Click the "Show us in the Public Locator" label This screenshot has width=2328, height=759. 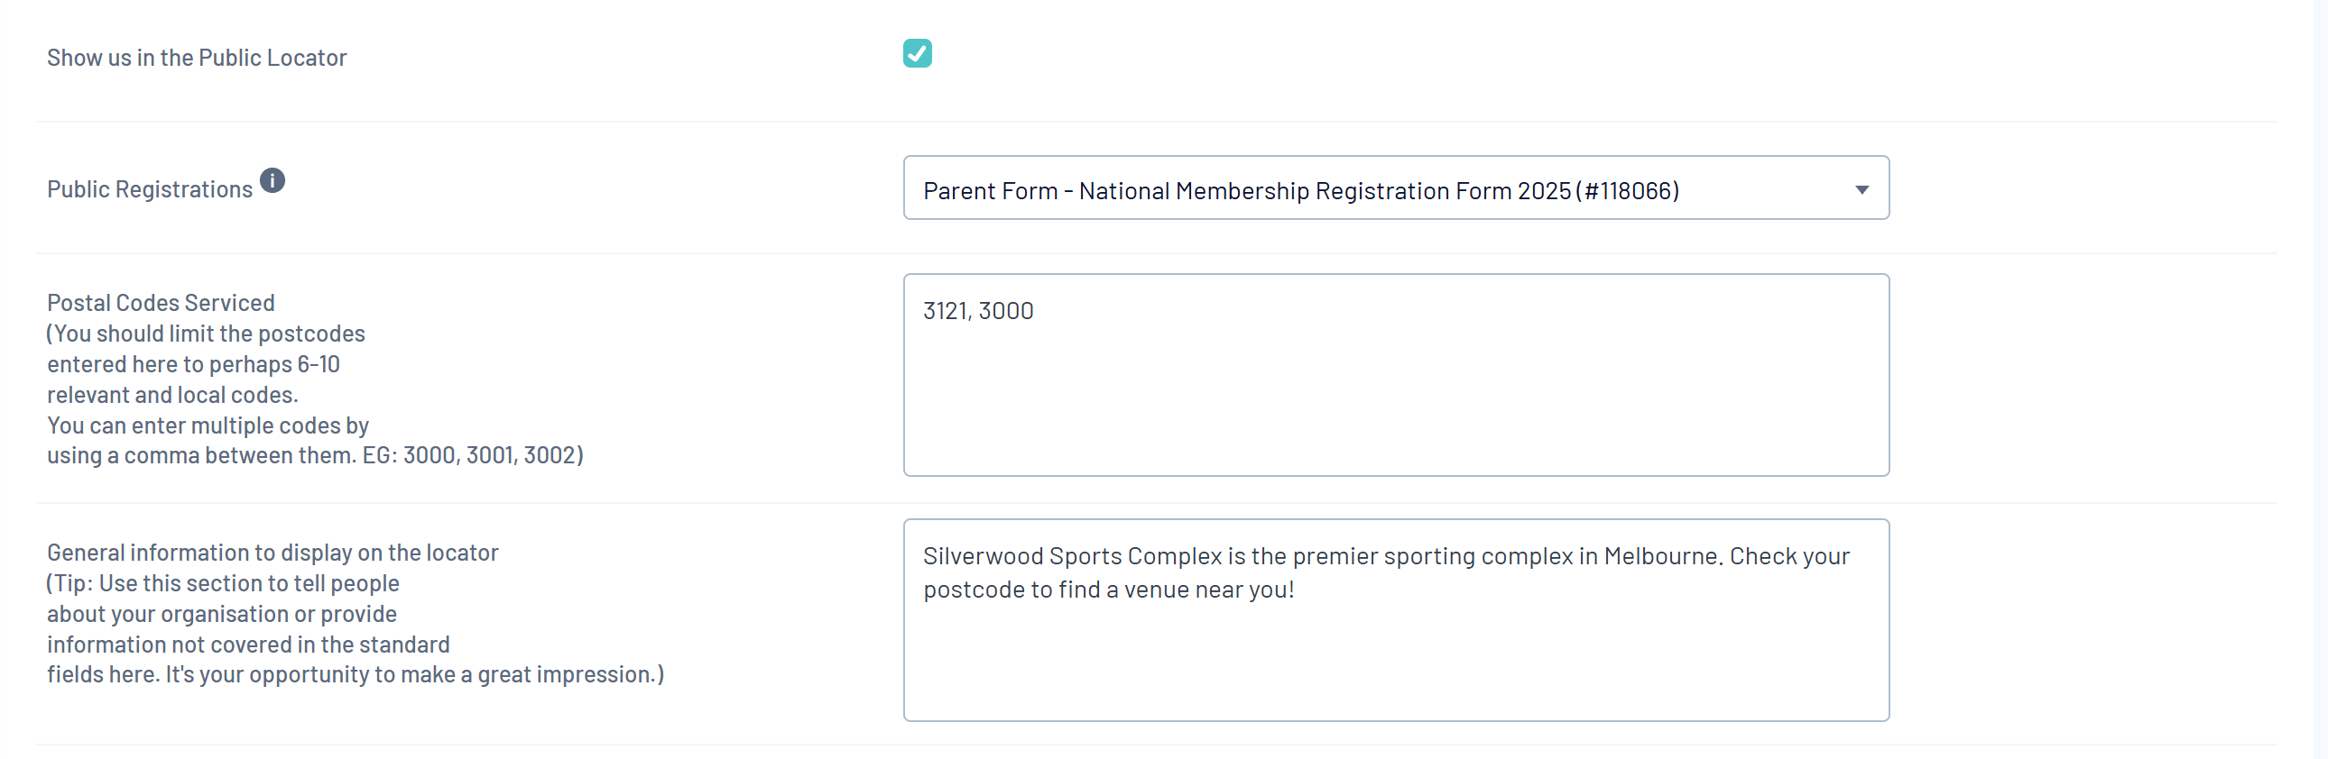click(196, 58)
